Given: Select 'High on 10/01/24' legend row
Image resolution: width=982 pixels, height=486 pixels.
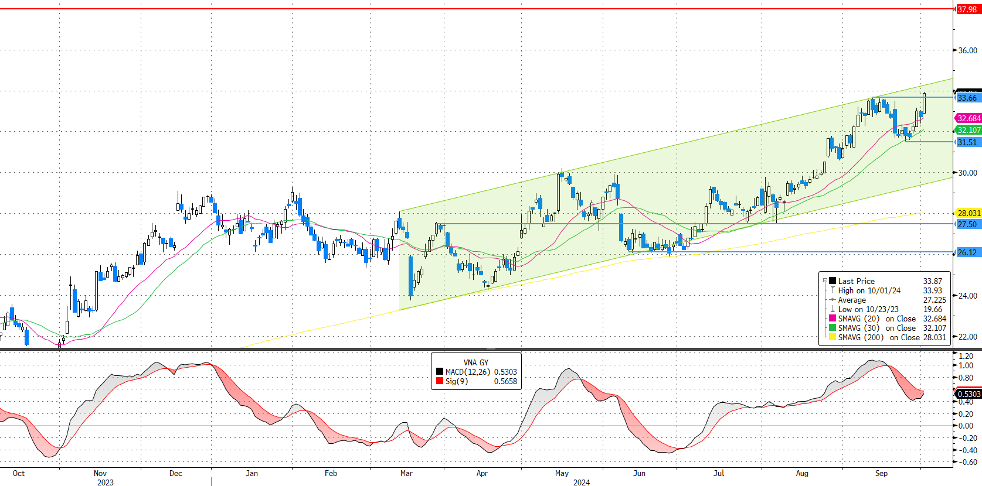Looking at the screenshot, I should pyautogui.click(x=869, y=290).
